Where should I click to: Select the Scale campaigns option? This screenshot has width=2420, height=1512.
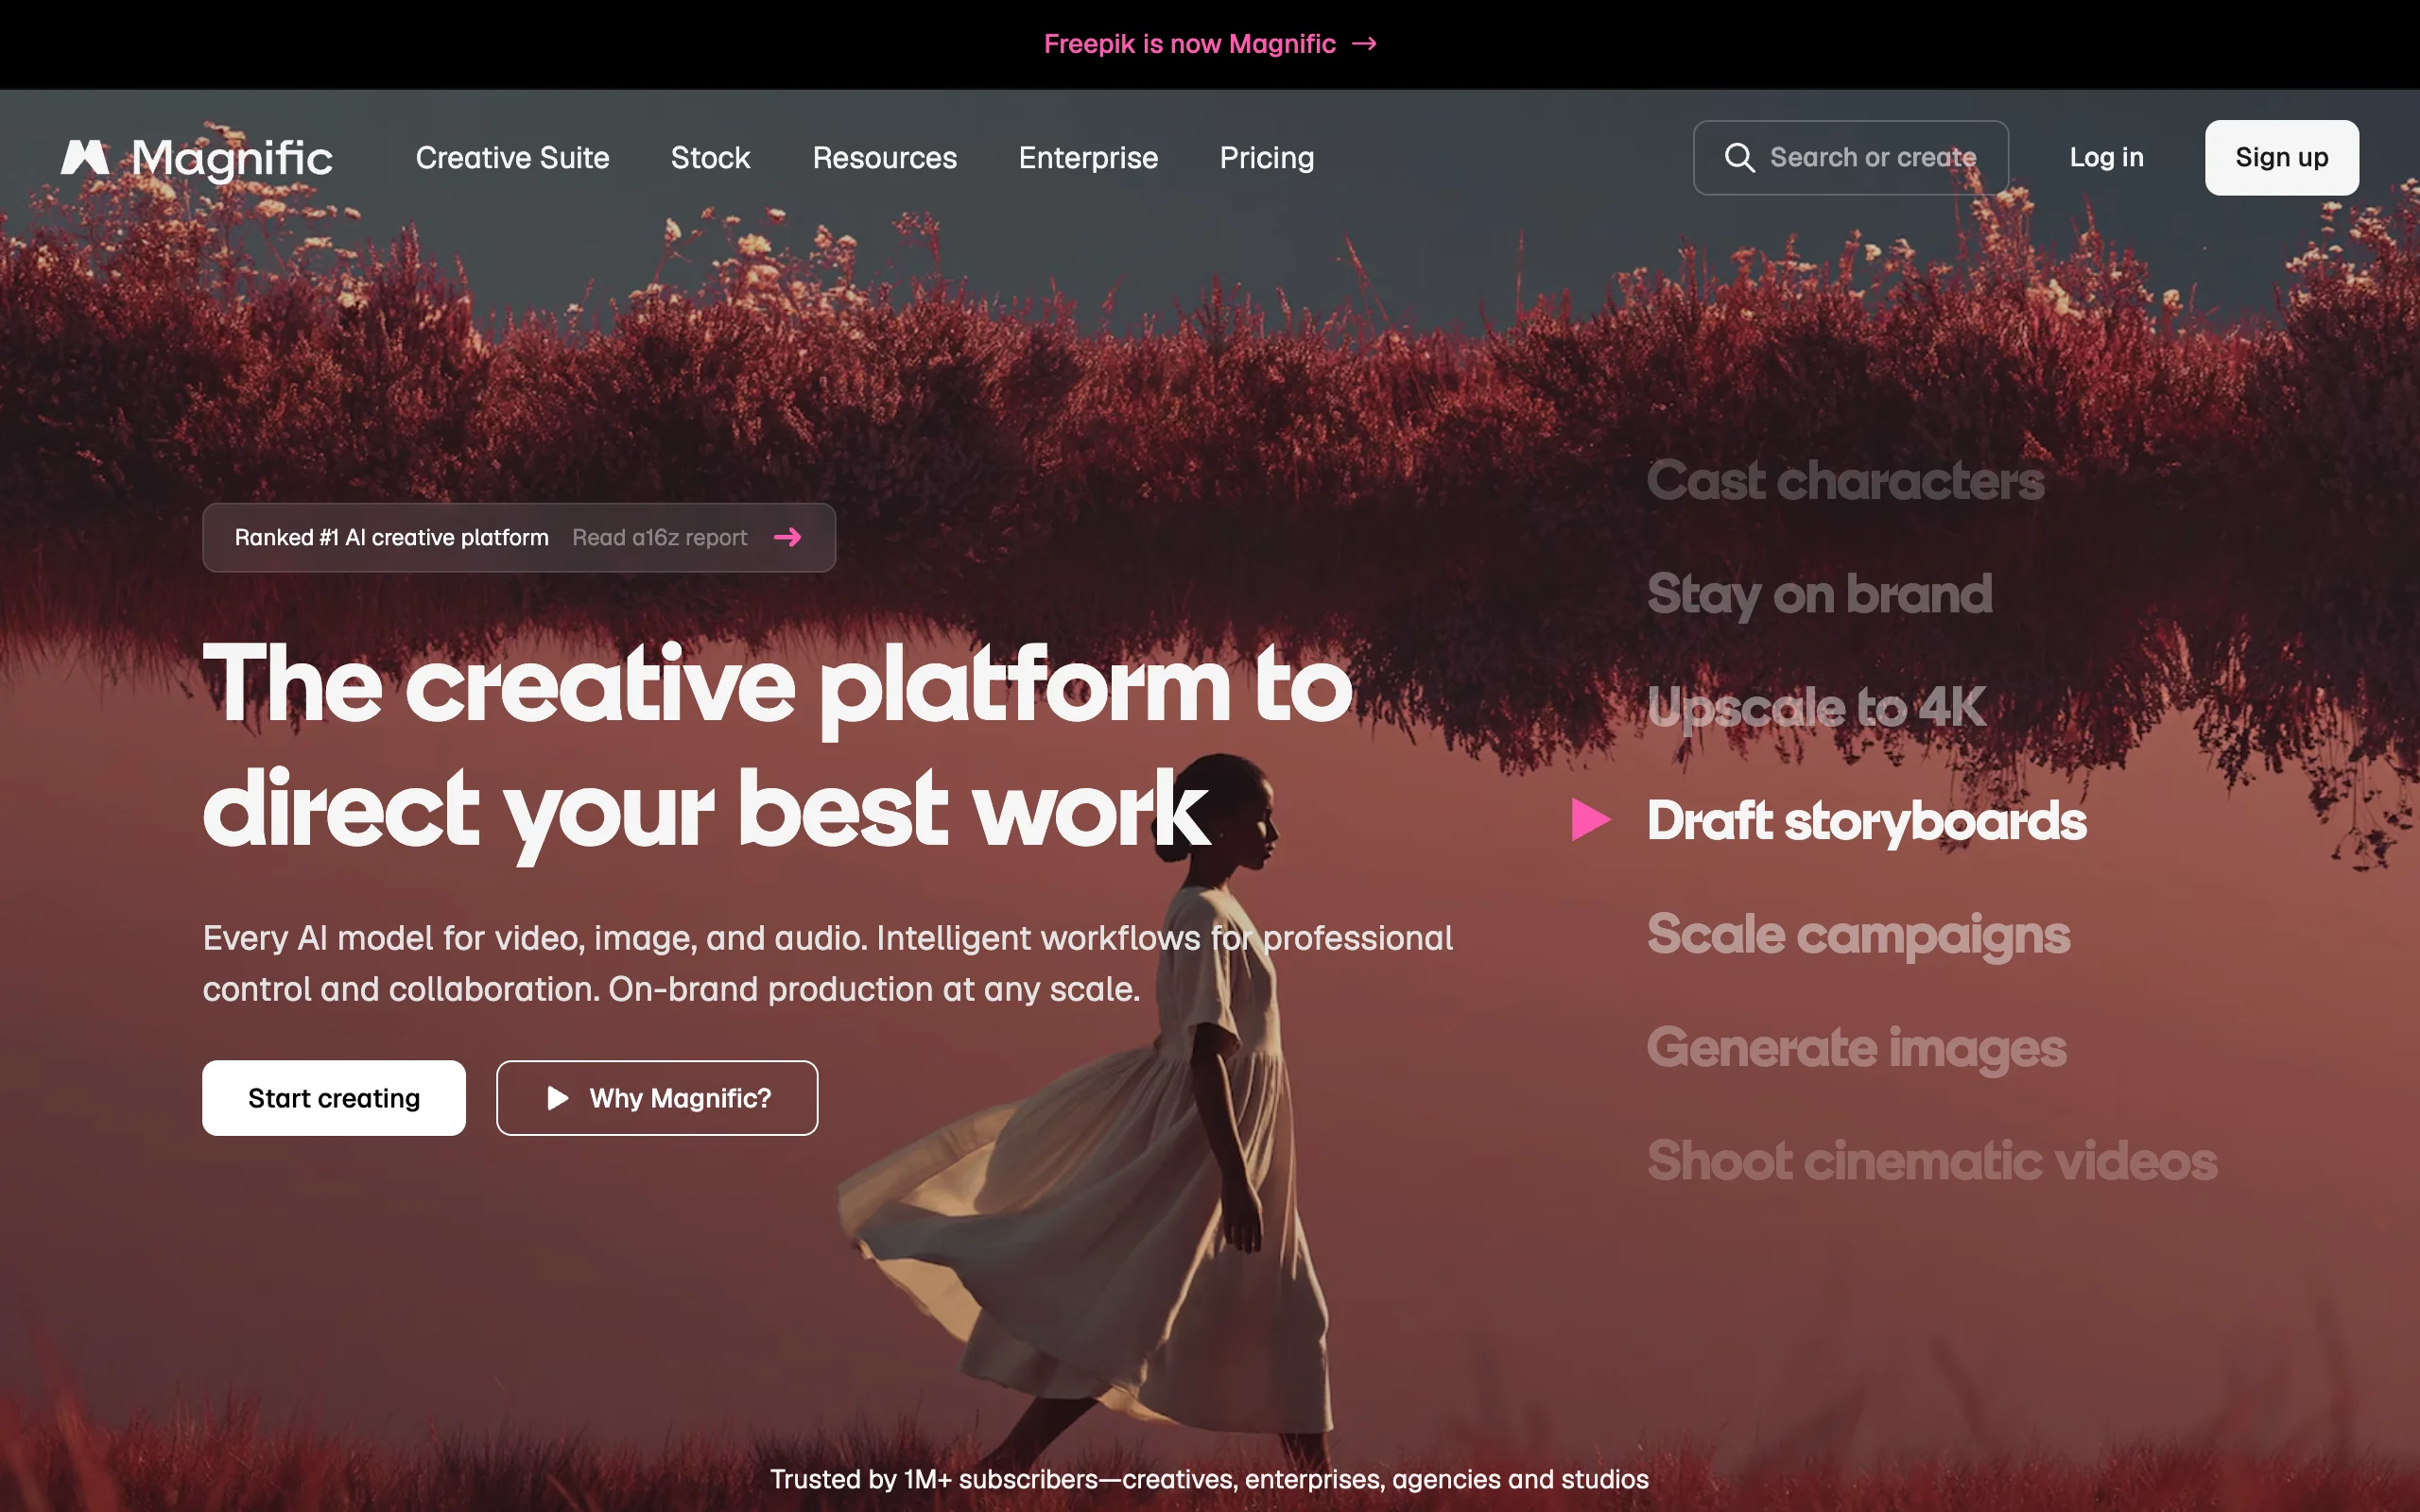coord(1858,936)
